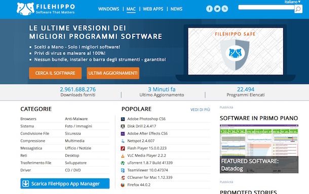Image resolution: width=309 pixels, height=194 pixels.
Task: Open the Desktop category
Action: point(72,155)
